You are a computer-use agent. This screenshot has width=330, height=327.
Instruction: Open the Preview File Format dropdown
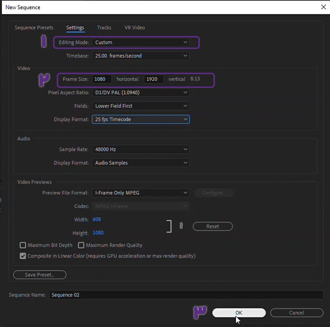[x=140, y=193]
